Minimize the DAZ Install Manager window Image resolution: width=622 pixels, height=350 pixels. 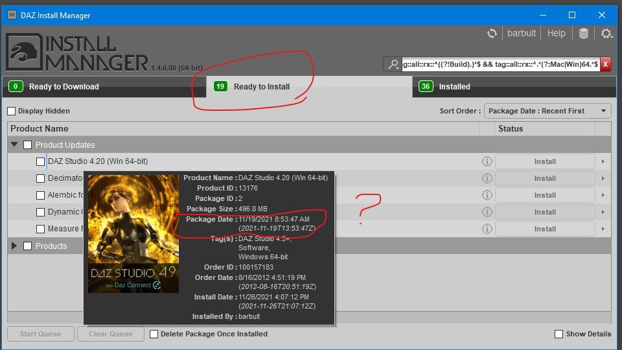tap(543, 15)
